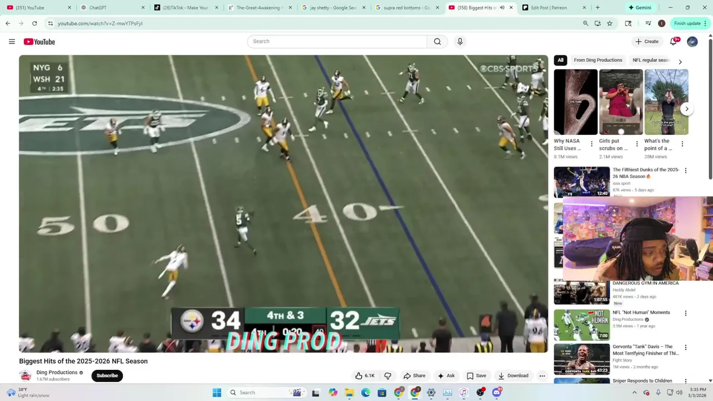Bookmark this page with the star

[609, 23]
